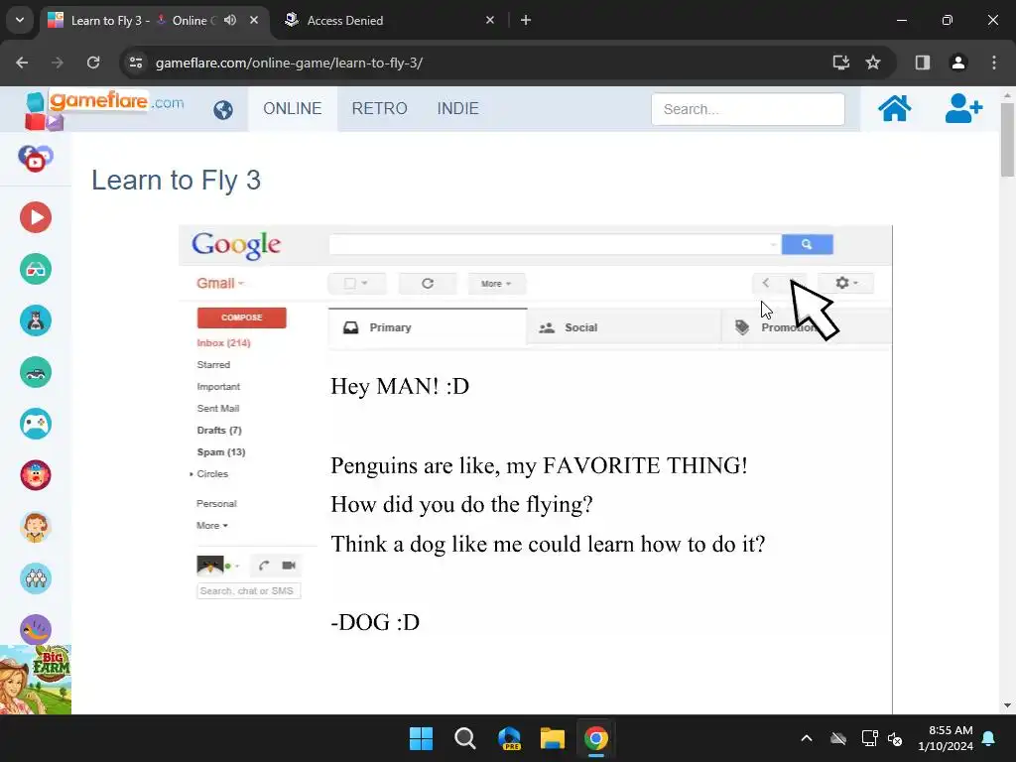Open the Starred folder

point(213,365)
